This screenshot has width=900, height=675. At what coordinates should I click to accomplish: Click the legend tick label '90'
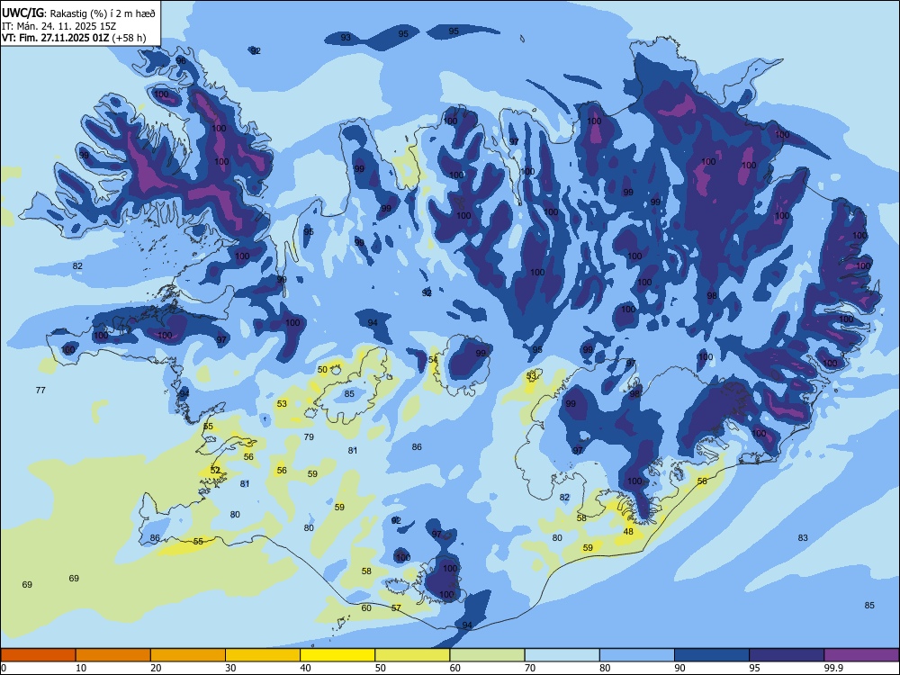pyautogui.click(x=679, y=668)
